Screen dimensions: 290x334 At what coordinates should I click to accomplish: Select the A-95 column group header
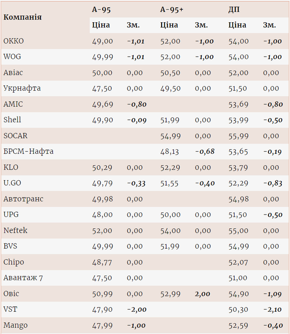coord(101,9)
